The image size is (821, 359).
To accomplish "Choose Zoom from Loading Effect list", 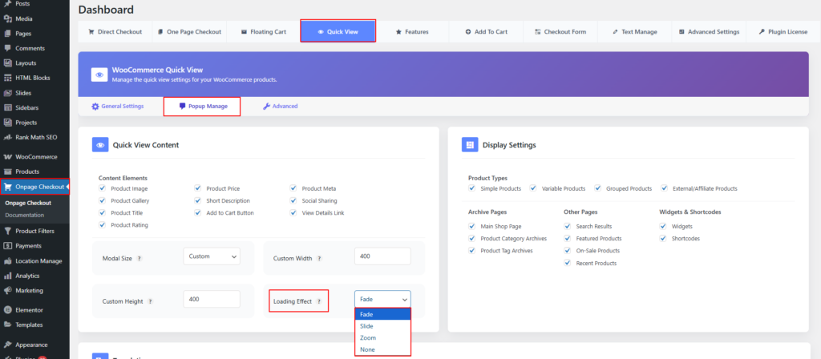I will coord(366,338).
